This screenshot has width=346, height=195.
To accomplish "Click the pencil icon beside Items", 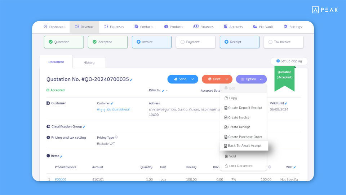I will 61,156.
